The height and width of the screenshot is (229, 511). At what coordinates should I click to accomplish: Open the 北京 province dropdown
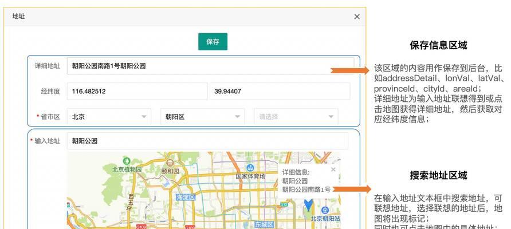109,117
